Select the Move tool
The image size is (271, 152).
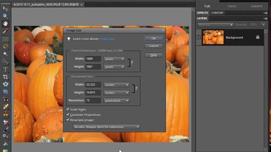[6, 8]
